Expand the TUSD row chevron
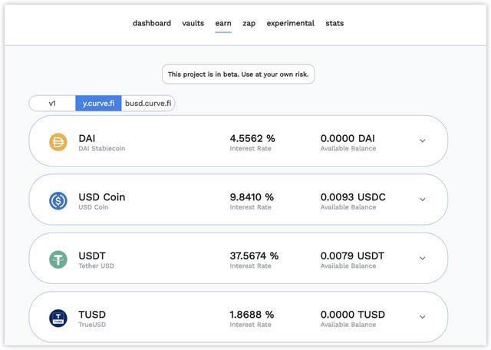 pyautogui.click(x=422, y=317)
